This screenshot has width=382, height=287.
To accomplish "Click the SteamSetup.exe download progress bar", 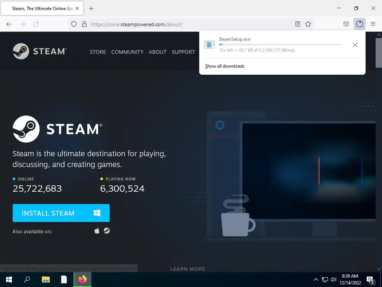I will [x=280, y=45].
